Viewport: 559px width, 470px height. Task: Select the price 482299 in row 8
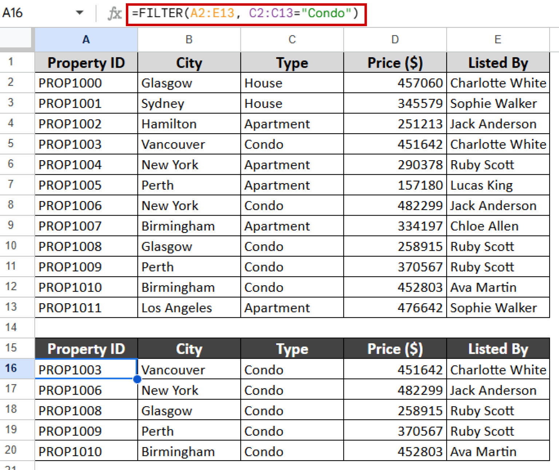pyautogui.click(x=395, y=205)
